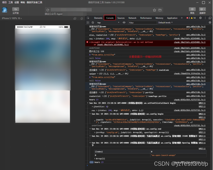Viewport: 213px width, 170px height.
Task: Click the 232 repeat count badge
Action: (92, 162)
